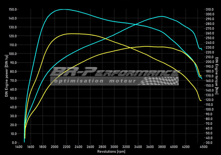Click the cyan power curve peak near 3800 rpm
221x155 pixels.
(x=161, y=16)
